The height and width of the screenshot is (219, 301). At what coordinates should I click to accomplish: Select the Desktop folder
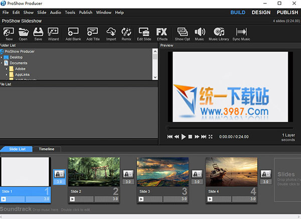click(x=16, y=57)
